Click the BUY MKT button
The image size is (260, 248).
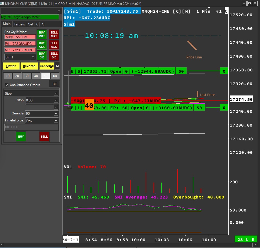42,34
